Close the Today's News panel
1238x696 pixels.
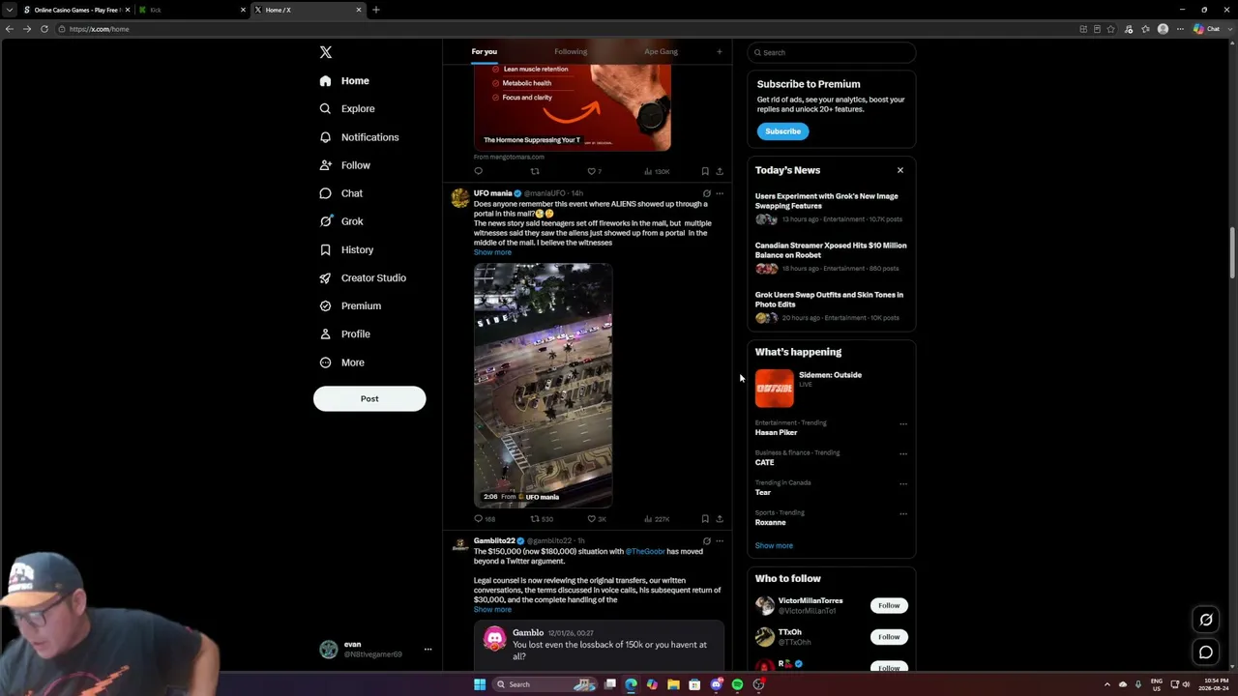pyautogui.click(x=899, y=170)
